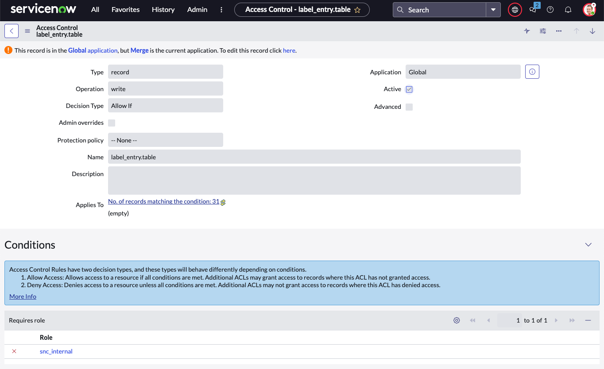Enable the Advanced checkbox
Viewport: 604px width, 369px height.
[x=409, y=107]
